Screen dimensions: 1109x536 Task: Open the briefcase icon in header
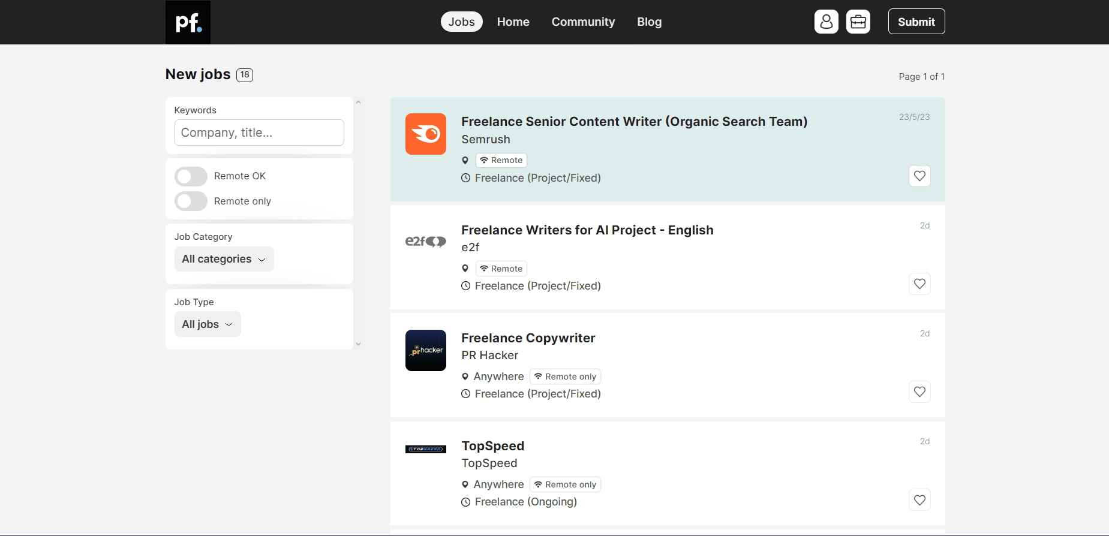858,22
